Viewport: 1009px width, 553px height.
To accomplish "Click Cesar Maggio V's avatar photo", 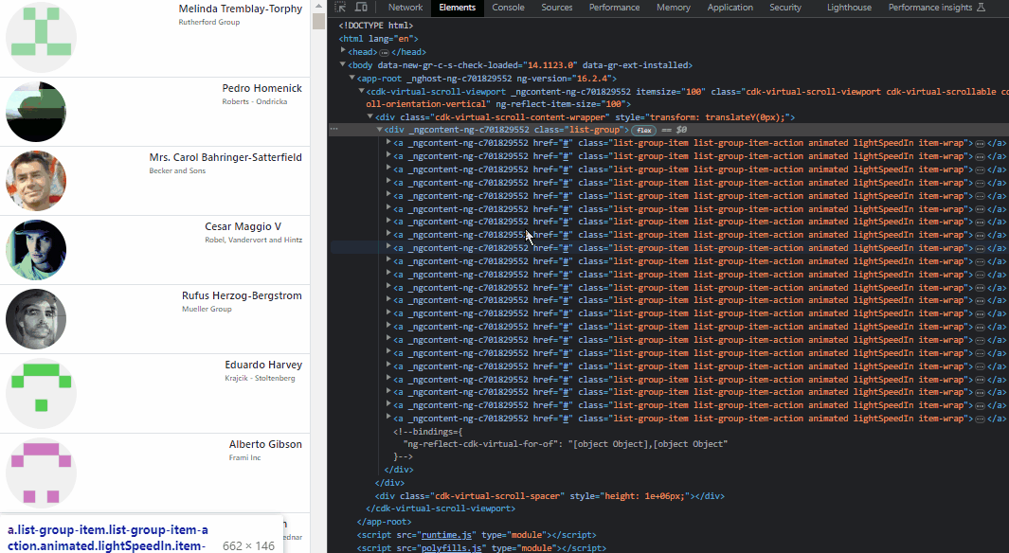I will pyautogui.click(x=36, y=249).
